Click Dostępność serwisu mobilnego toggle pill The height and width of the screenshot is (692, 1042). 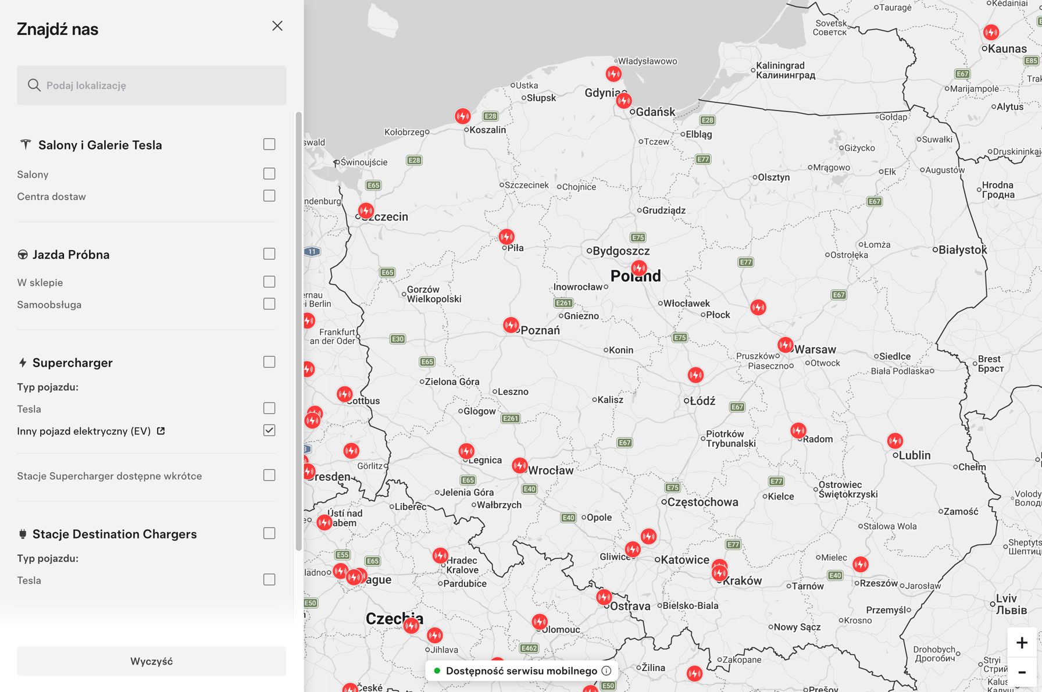pos(522,671)
